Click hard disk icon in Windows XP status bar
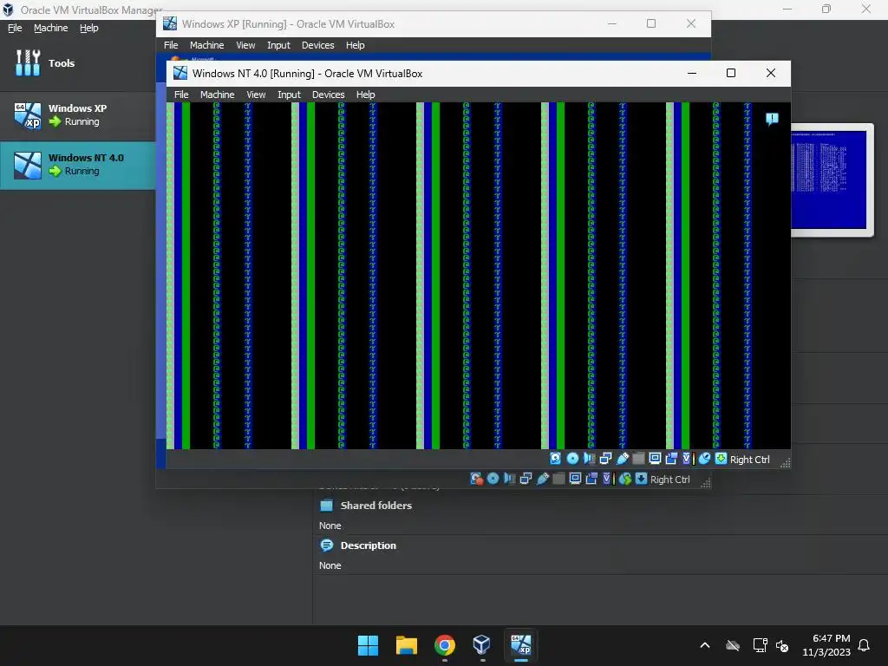Screen dimensions: 888x666 476,479
